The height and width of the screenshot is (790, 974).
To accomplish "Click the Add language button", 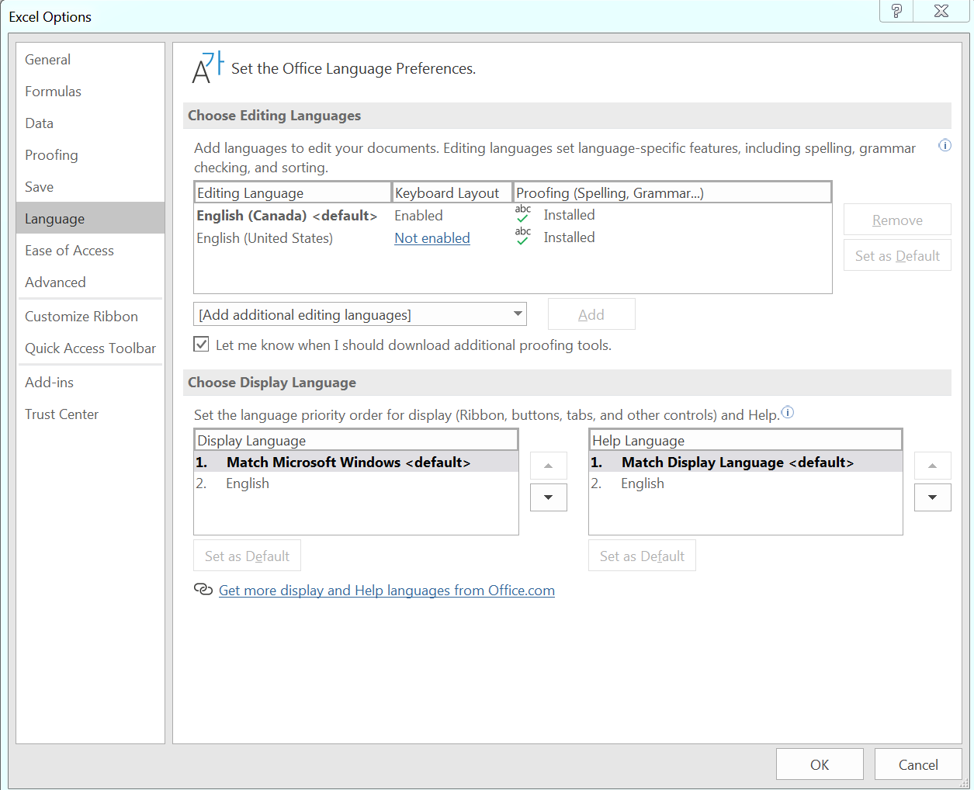I will tap(591, 314).
